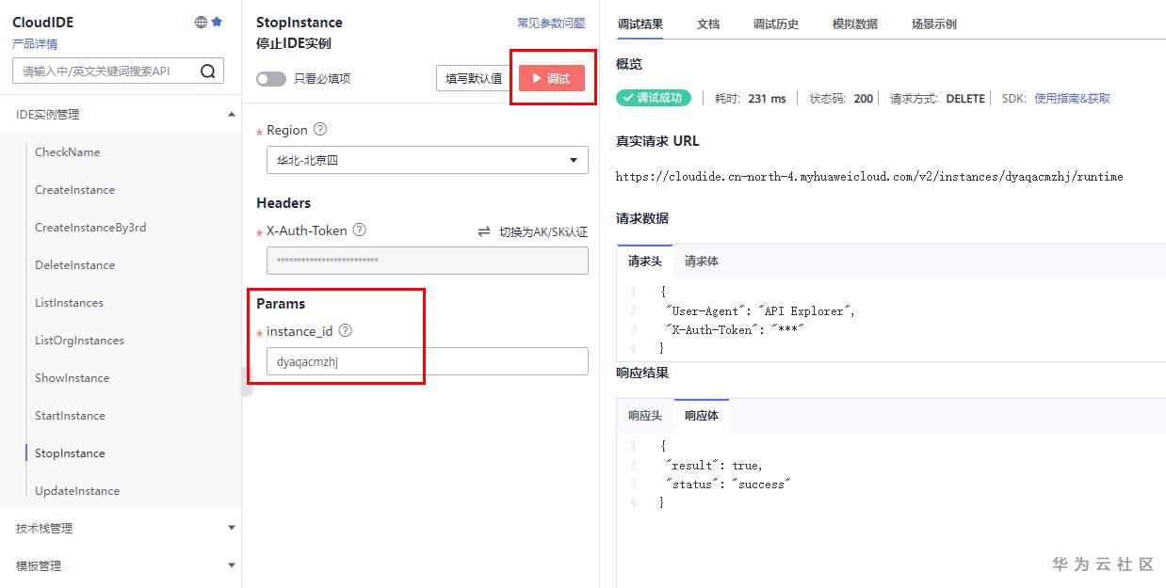The height and width of the screenshot is (588, 1166).
Task: Open the 常见参数问题 link
Action: tap(551, 23)
